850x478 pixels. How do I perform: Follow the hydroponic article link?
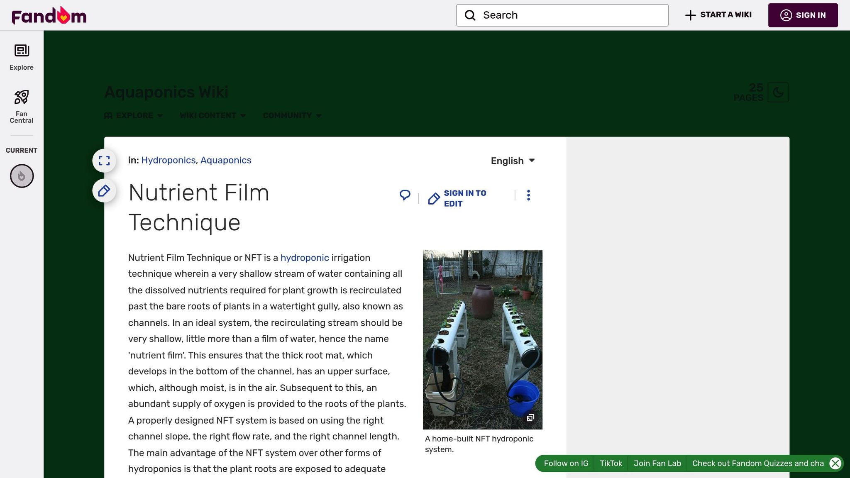click(305, 258)
